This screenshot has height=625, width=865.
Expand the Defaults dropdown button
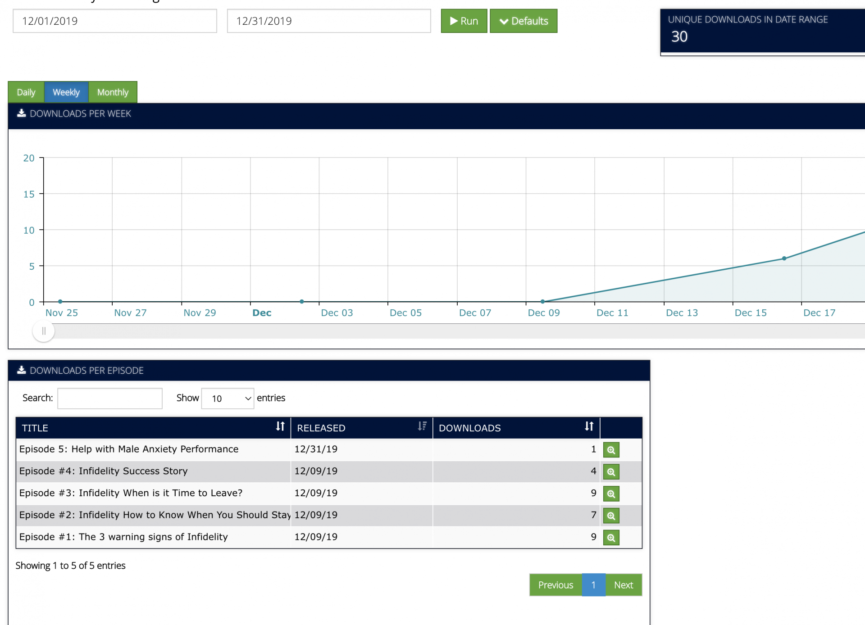(x=524, y=21)
